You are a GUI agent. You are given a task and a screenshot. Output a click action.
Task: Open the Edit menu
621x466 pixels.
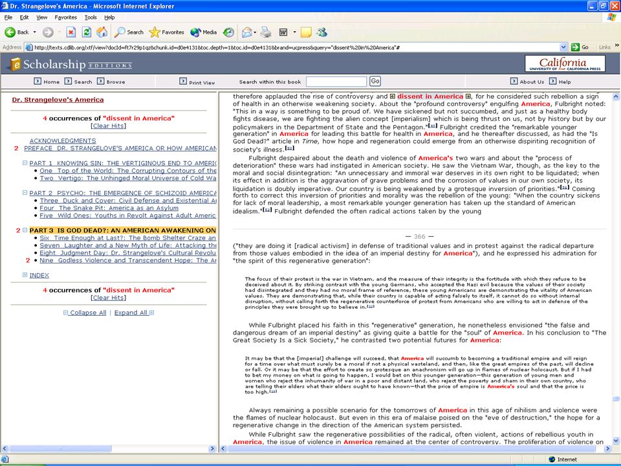tap(24, 17)
